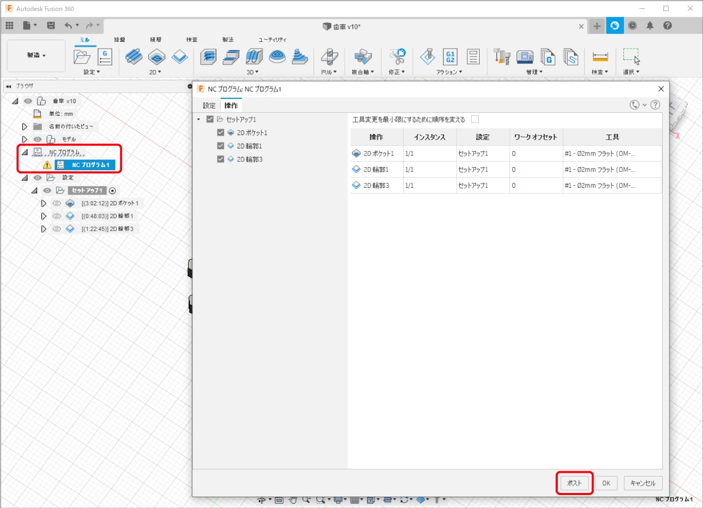Expand the 2D 輪郭1 operation in browser
This screenshot has width=703, height=508.
pos(43,216)
